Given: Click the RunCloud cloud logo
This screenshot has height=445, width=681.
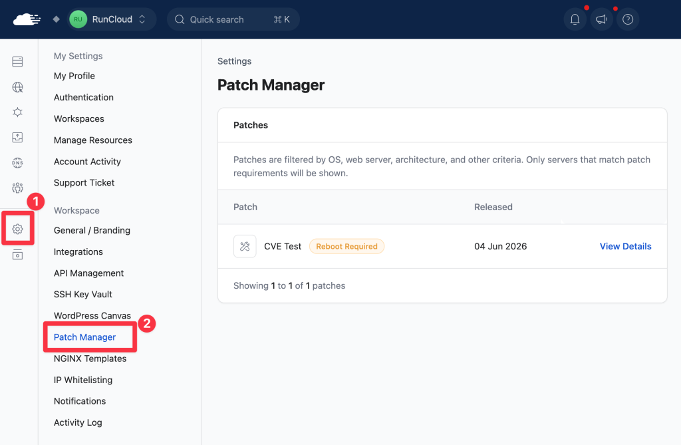Looking at the screenshot, I should coord(27,19).
